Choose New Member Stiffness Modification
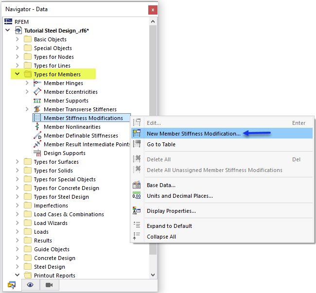Screen dimensions: 316x293 pyautogui.click(x=222, y=133)
